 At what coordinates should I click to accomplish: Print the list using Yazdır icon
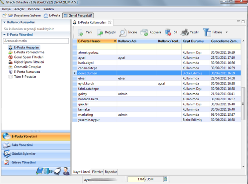[x=185, y=32]
